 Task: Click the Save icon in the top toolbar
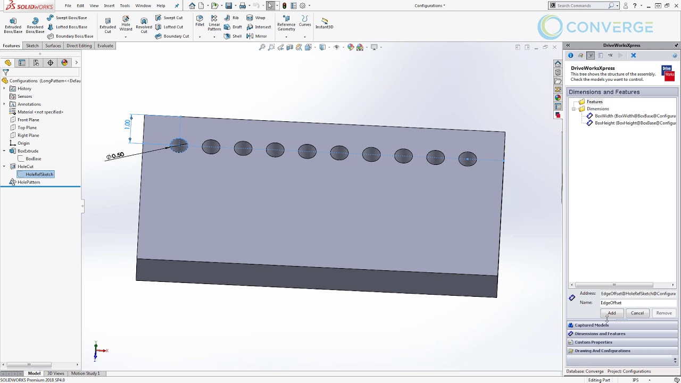pos(228,5)
